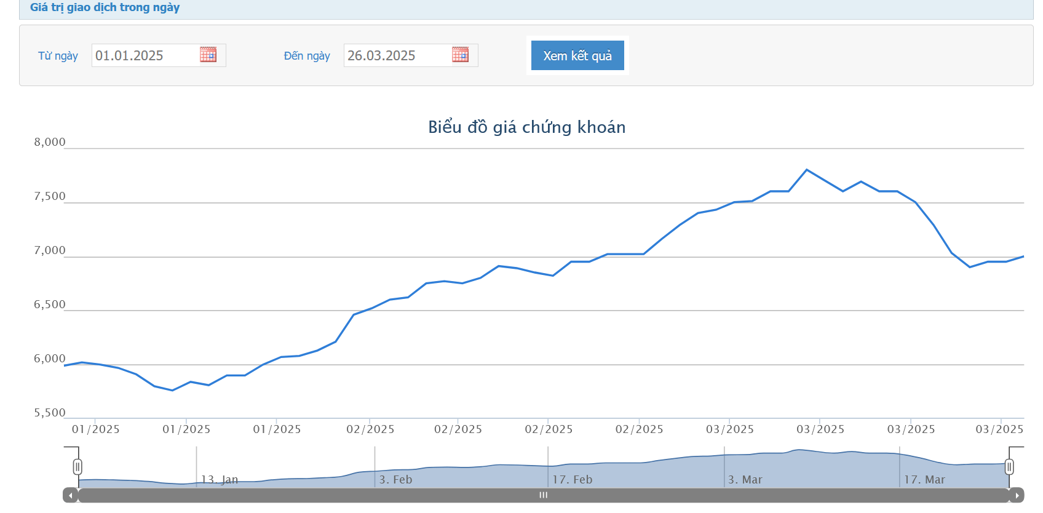Click the lowest dip of the price line
Image resolution: width=1043 pixels, height=513 pixels.
pyautogui.click(x=172, y=390)
